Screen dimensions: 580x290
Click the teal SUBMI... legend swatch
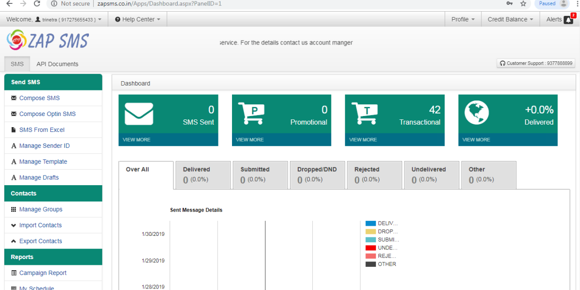[371, 240]
